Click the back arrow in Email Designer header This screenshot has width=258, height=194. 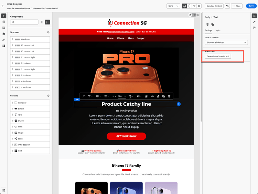pos(3,6)
